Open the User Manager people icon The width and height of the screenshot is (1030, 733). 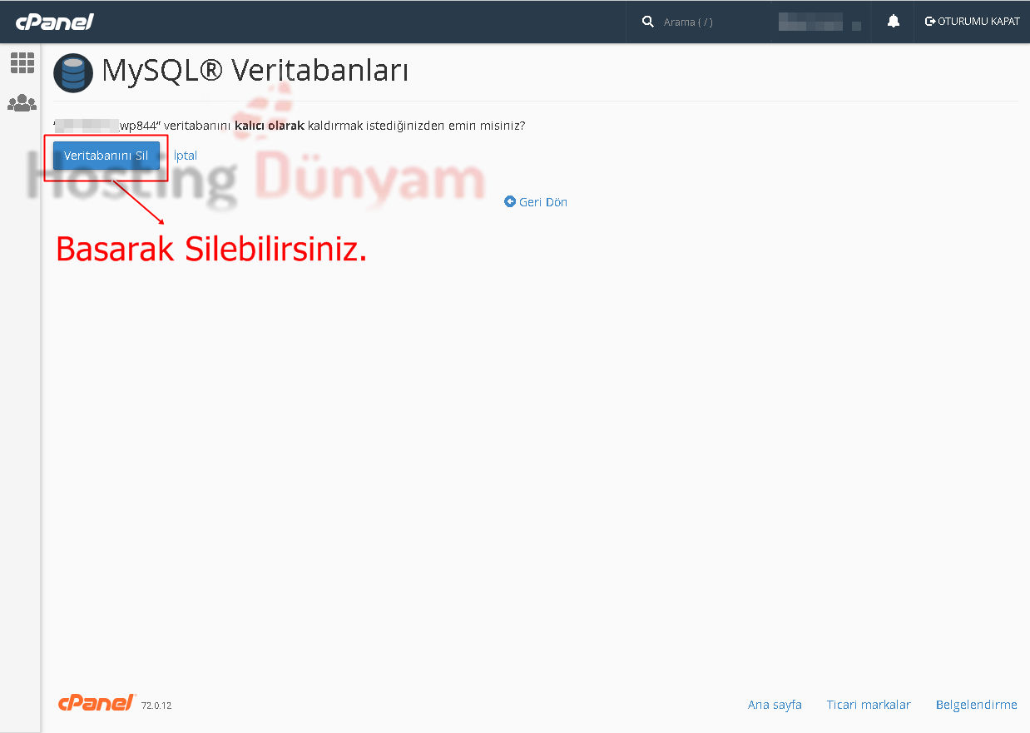tap(22, 103)
